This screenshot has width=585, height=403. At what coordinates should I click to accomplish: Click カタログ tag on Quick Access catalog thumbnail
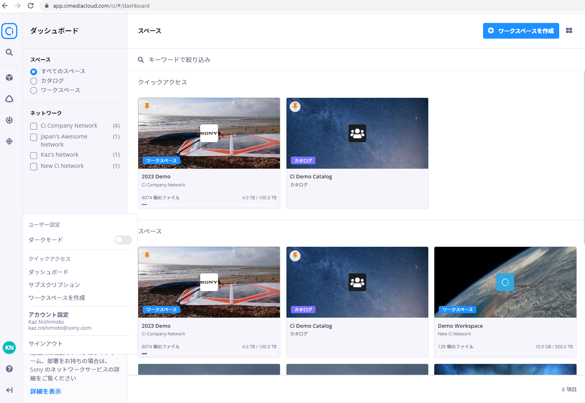coord(303,161)
